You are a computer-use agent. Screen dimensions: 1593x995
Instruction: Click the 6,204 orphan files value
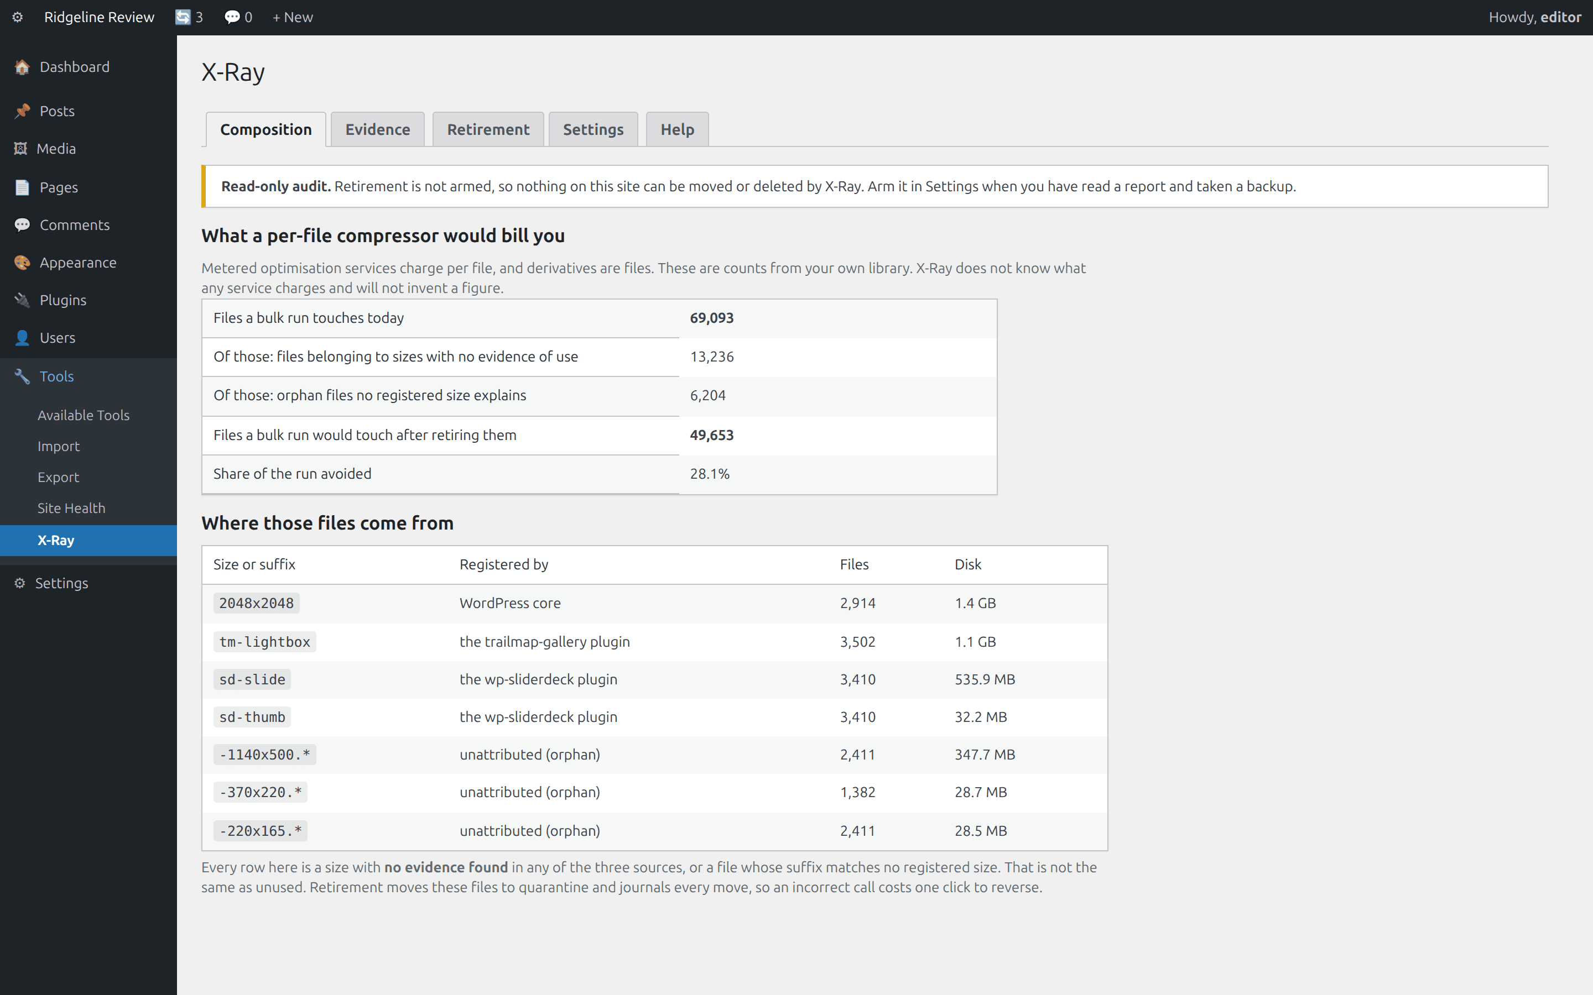[x=707, y=395]
